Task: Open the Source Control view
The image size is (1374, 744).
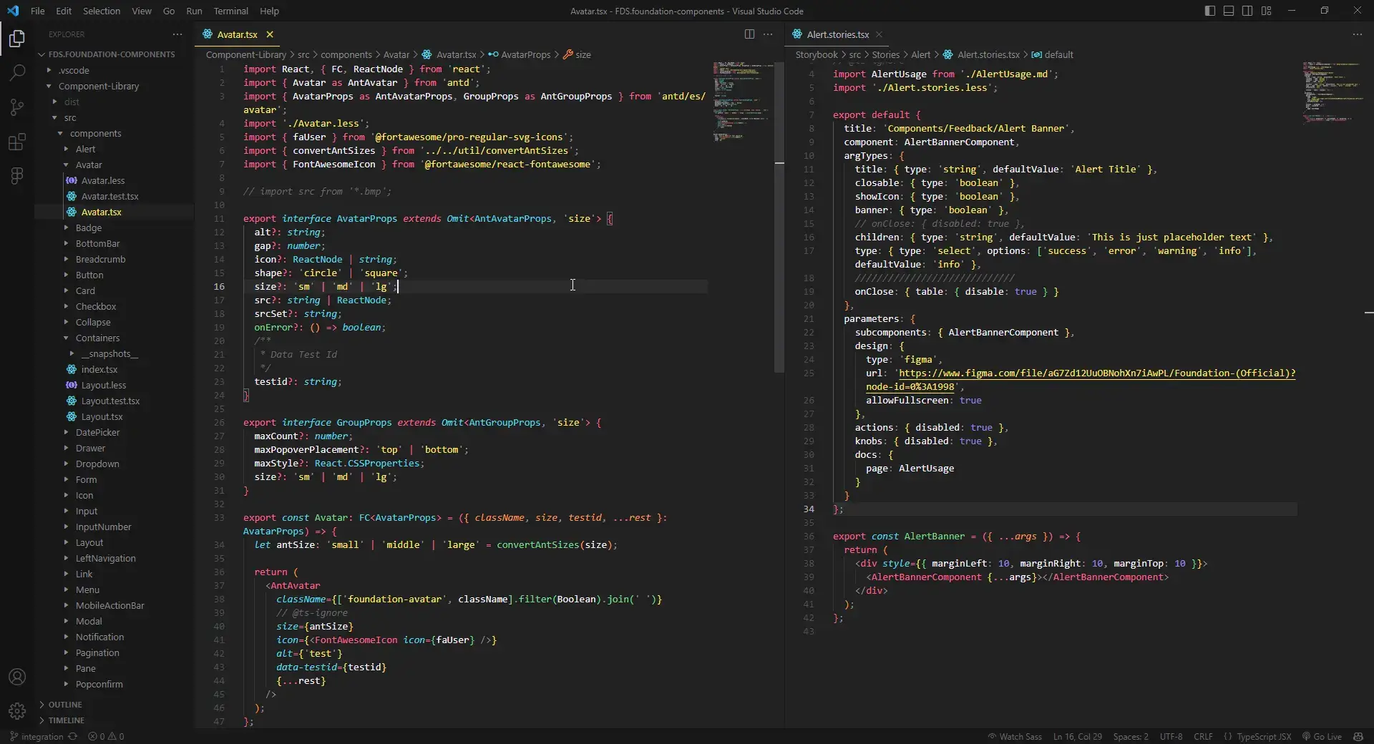Action: 16,107
